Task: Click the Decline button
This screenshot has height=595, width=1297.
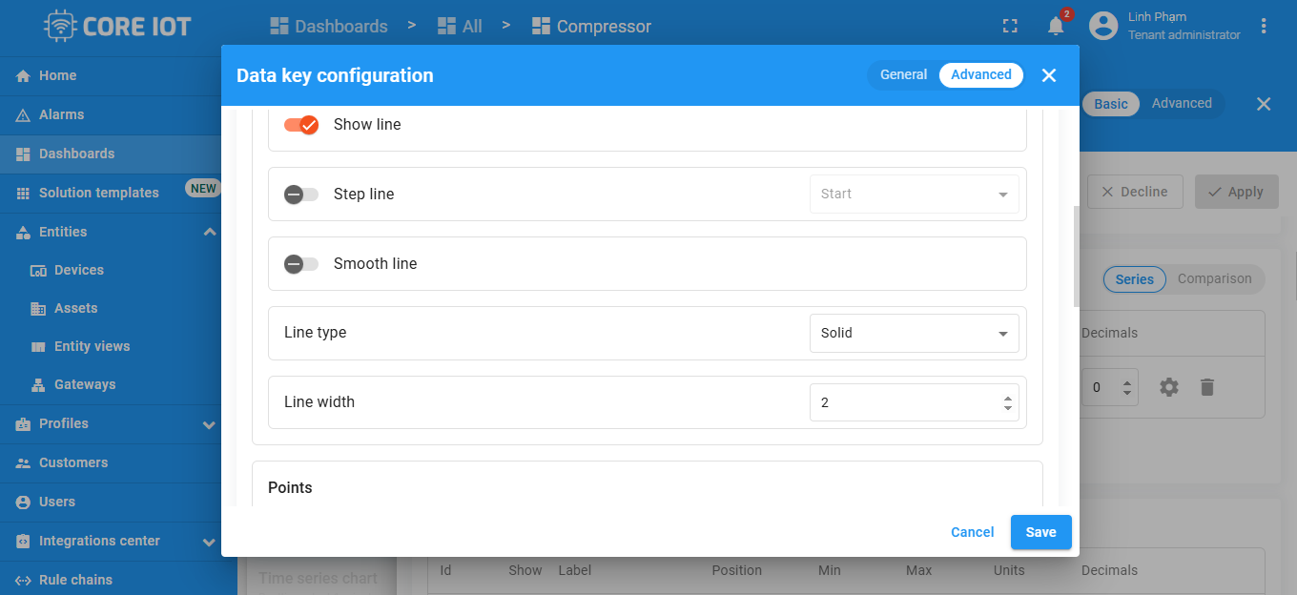Action: [x=1135, y=192]
